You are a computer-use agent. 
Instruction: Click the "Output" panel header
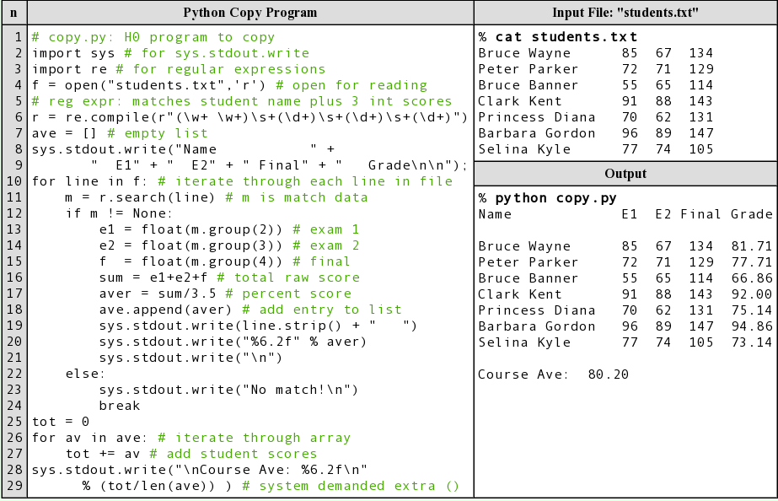pos(625,174)
